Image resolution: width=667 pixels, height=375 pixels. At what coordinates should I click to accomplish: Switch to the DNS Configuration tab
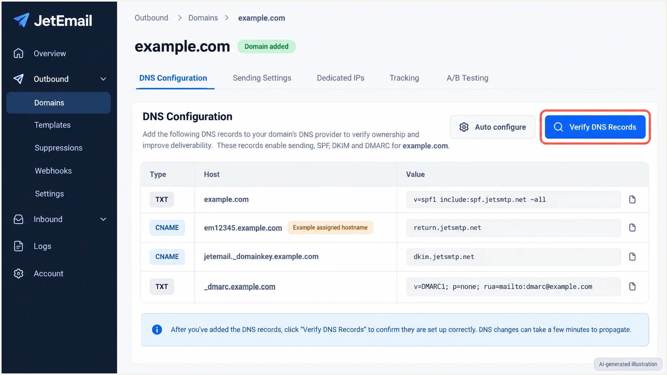coord(173,78)
